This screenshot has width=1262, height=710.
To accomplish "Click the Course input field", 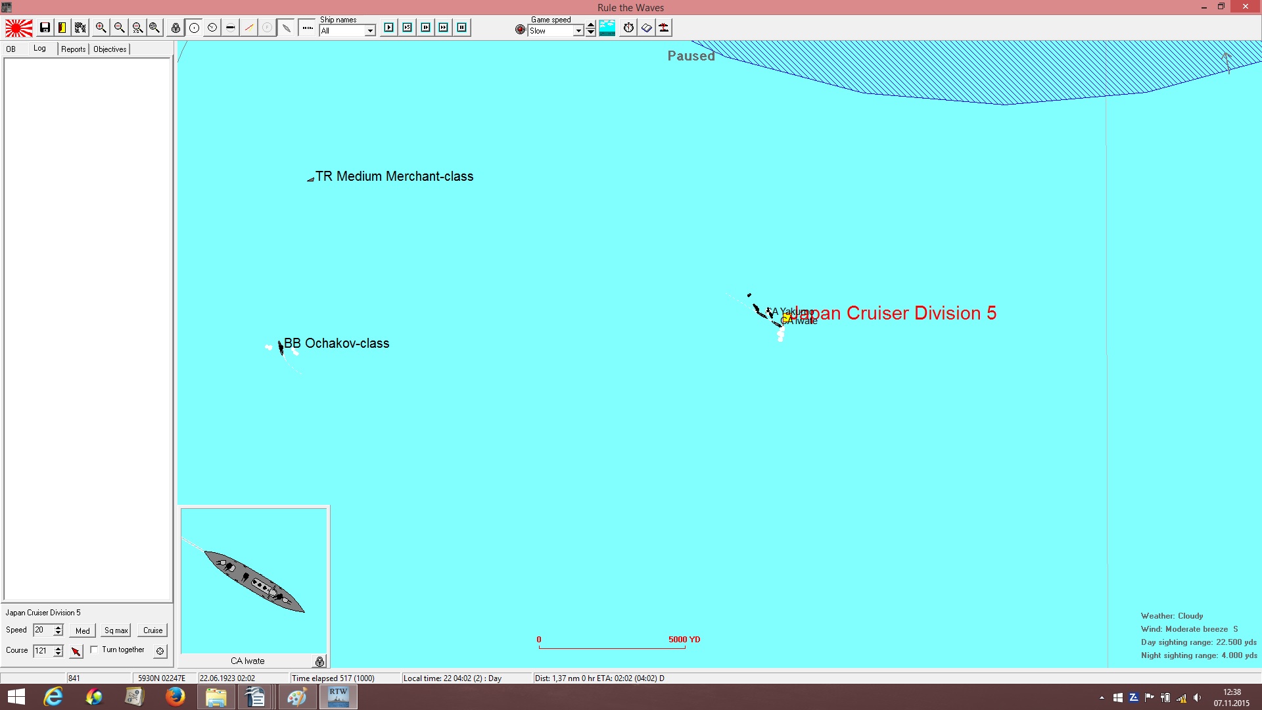I will [x=43, y=651].
